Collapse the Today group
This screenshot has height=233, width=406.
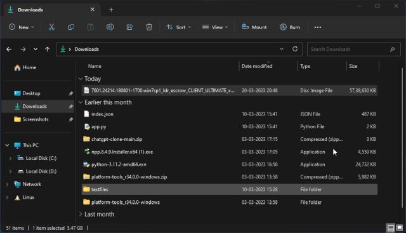[x=81, y=79]
